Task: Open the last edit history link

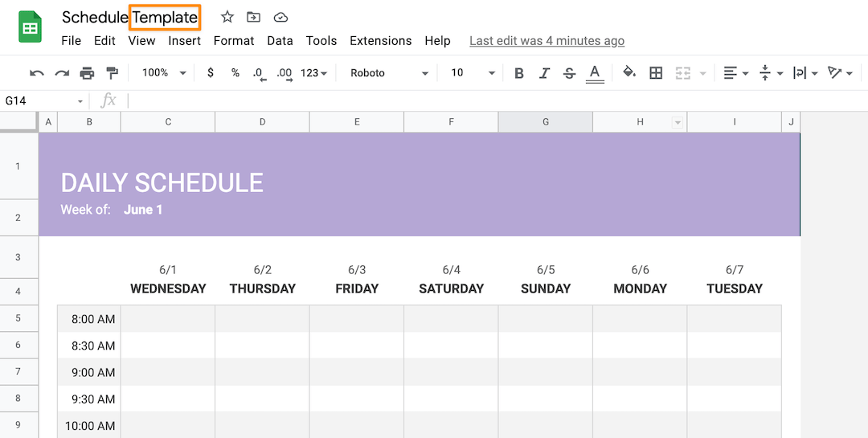Action: 547,41
